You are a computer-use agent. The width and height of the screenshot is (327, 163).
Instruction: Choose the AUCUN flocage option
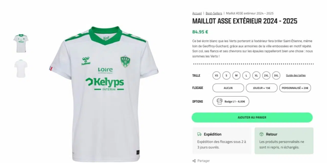click(x=228, y=88)
